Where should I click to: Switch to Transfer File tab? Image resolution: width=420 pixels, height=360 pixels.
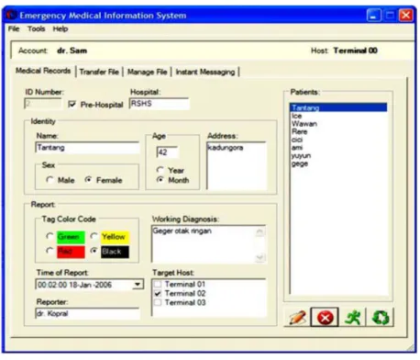99,72
